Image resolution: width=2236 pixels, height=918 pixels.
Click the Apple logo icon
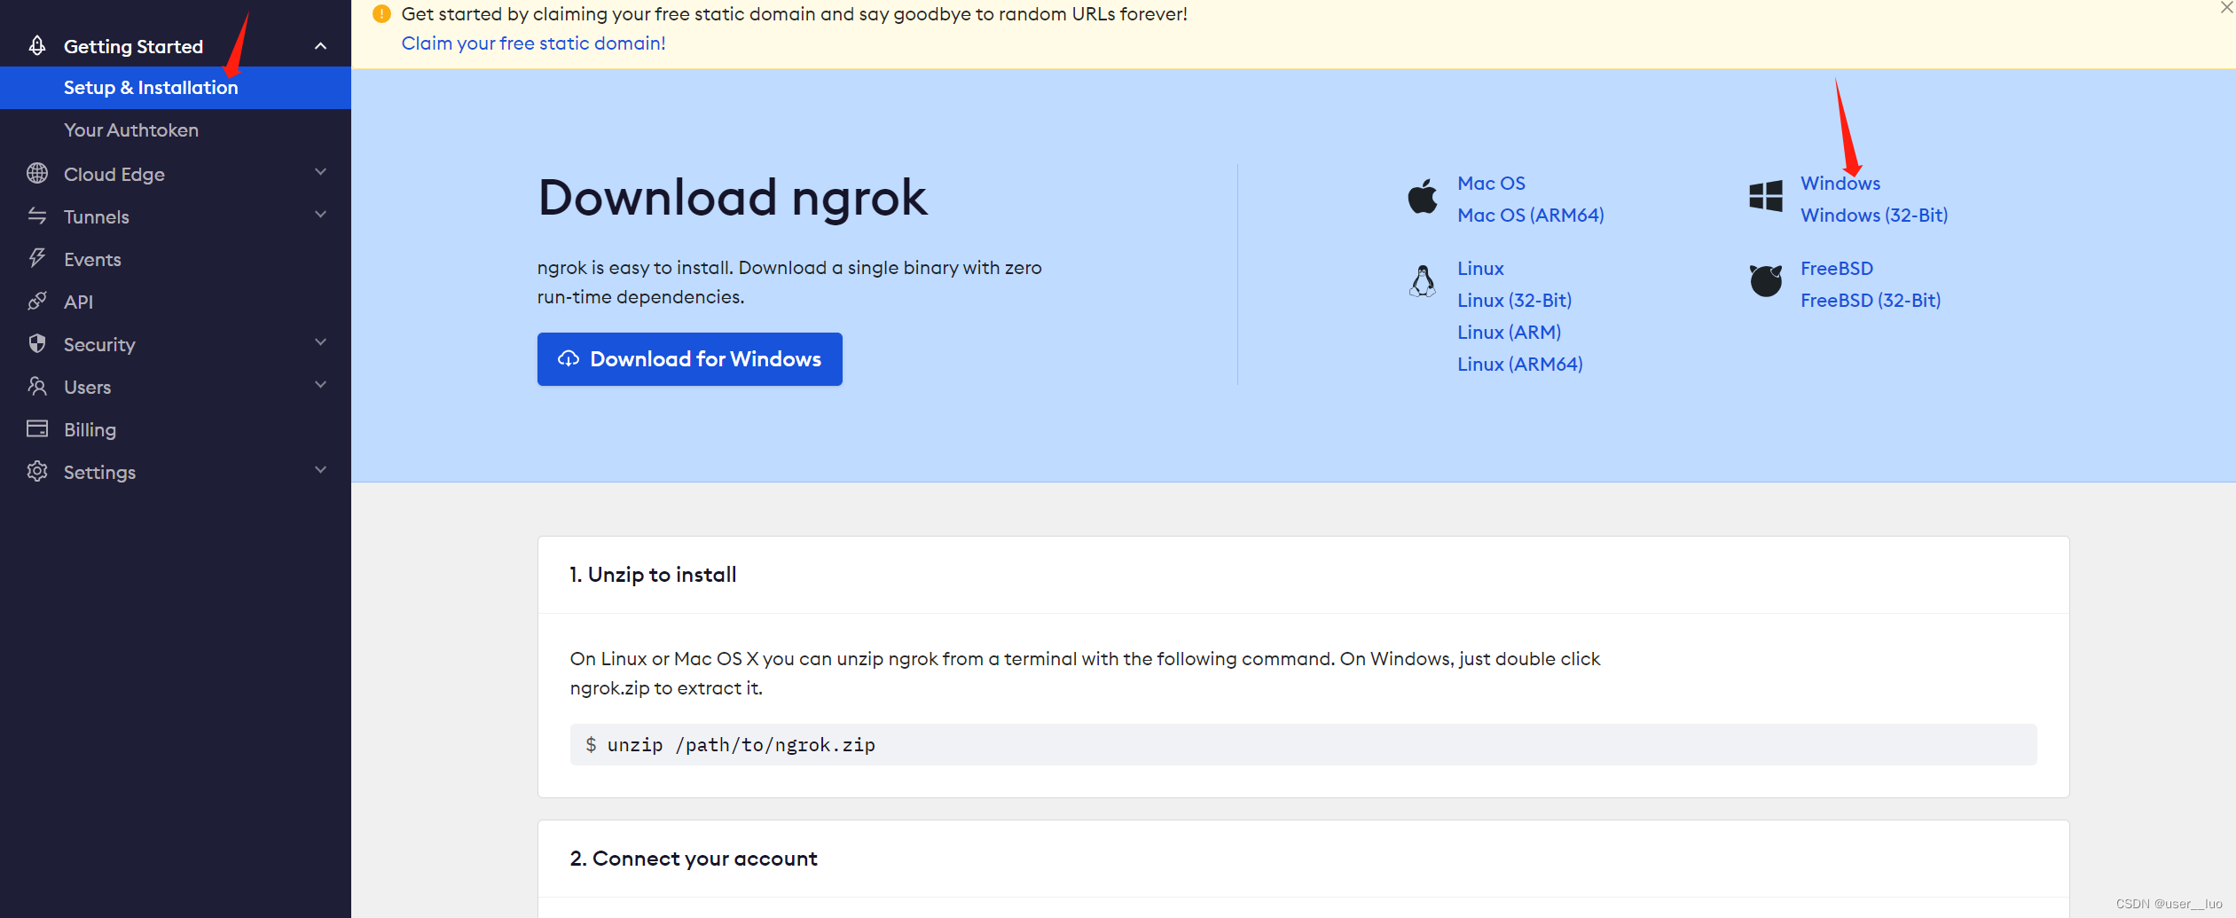[x=1423, y=197]
